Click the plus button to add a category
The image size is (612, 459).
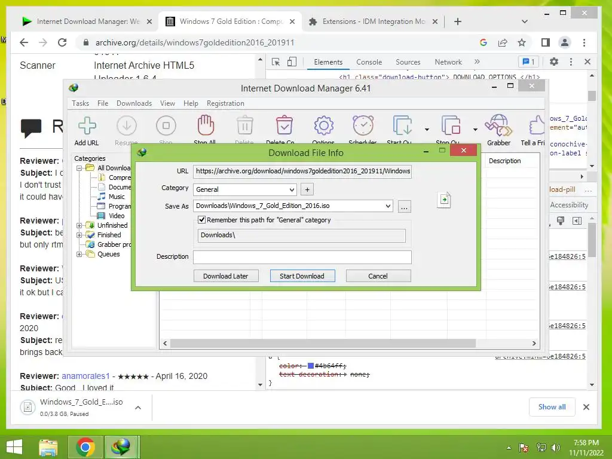[x=307, y=189]
